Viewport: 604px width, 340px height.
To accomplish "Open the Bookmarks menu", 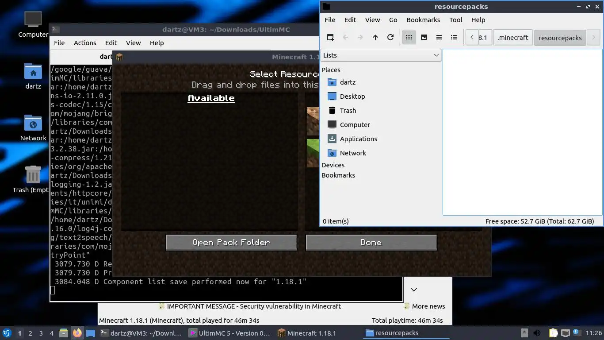I will (x=423, y=20).
